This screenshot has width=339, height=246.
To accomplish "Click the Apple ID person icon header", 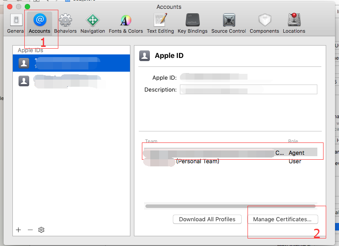I will pyautogui.click(x=145, y=56).
